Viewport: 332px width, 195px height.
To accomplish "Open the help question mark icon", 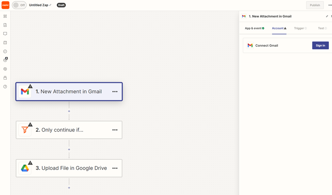I will pyautogui.click(x=5, y=87).
